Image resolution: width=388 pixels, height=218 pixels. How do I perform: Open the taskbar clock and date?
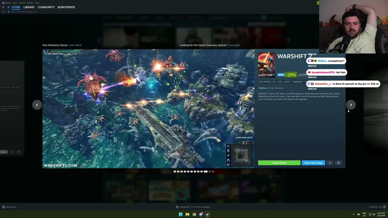click(x=381, y=214)
